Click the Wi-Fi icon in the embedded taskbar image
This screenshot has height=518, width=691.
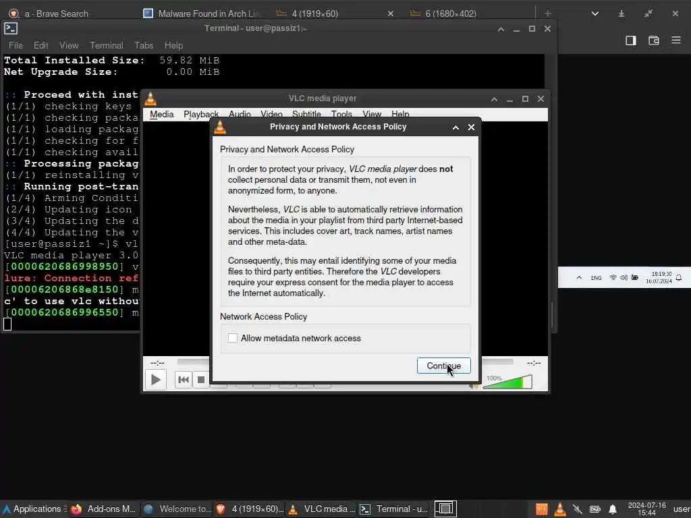[613, 277]
